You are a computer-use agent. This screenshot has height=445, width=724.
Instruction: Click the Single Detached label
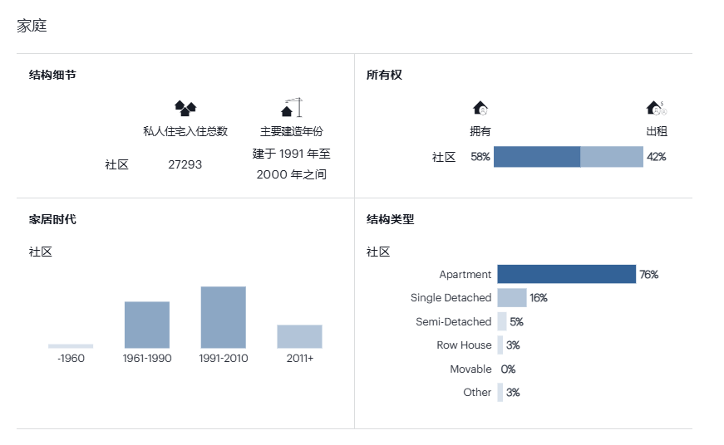coord(451,298)
